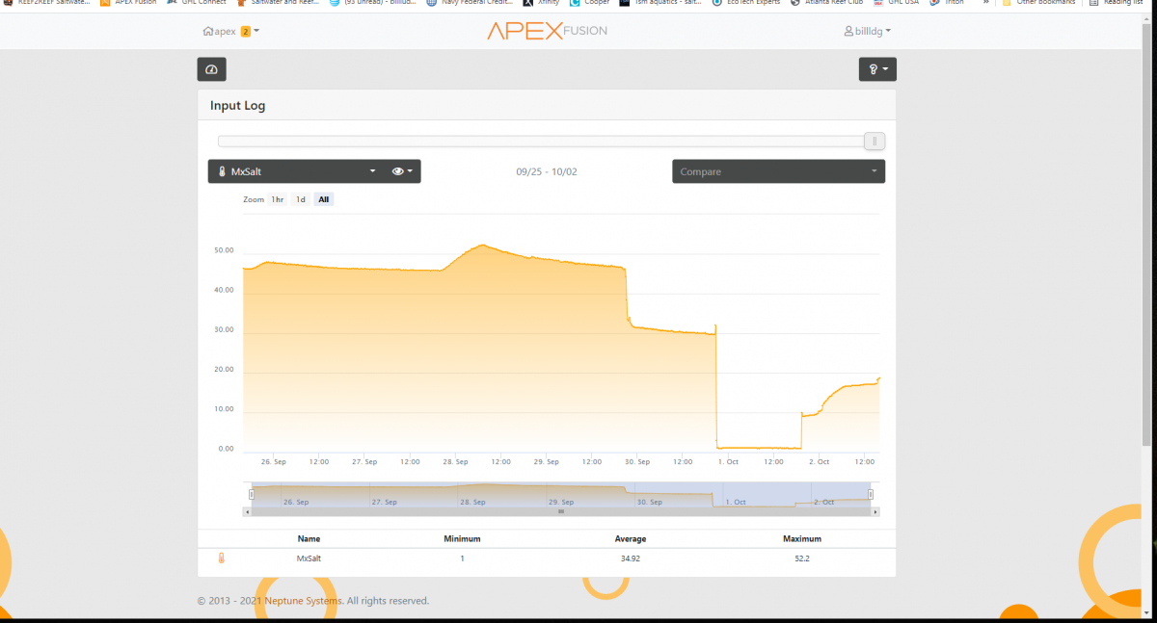Click the home icon next to apex
This screenshot has height=623, width=1157.
pos(208,31)
